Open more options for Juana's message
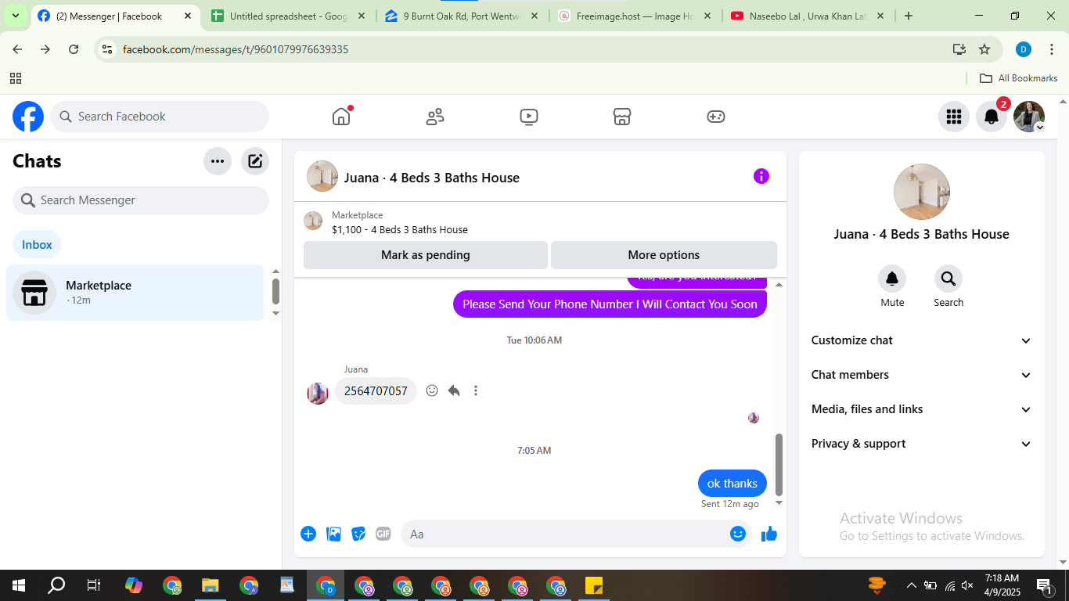The height and width of the screenshot is (601, 1069). [476, 390]
